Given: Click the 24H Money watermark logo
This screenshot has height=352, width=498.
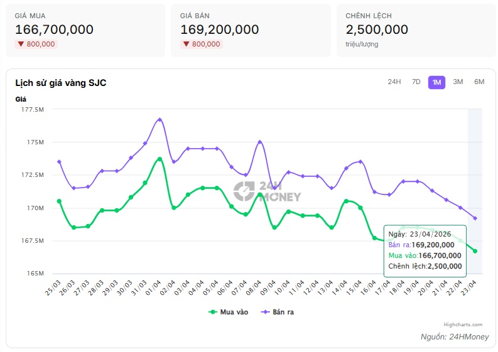Looking at the screenshot, I should coord(267,191).
